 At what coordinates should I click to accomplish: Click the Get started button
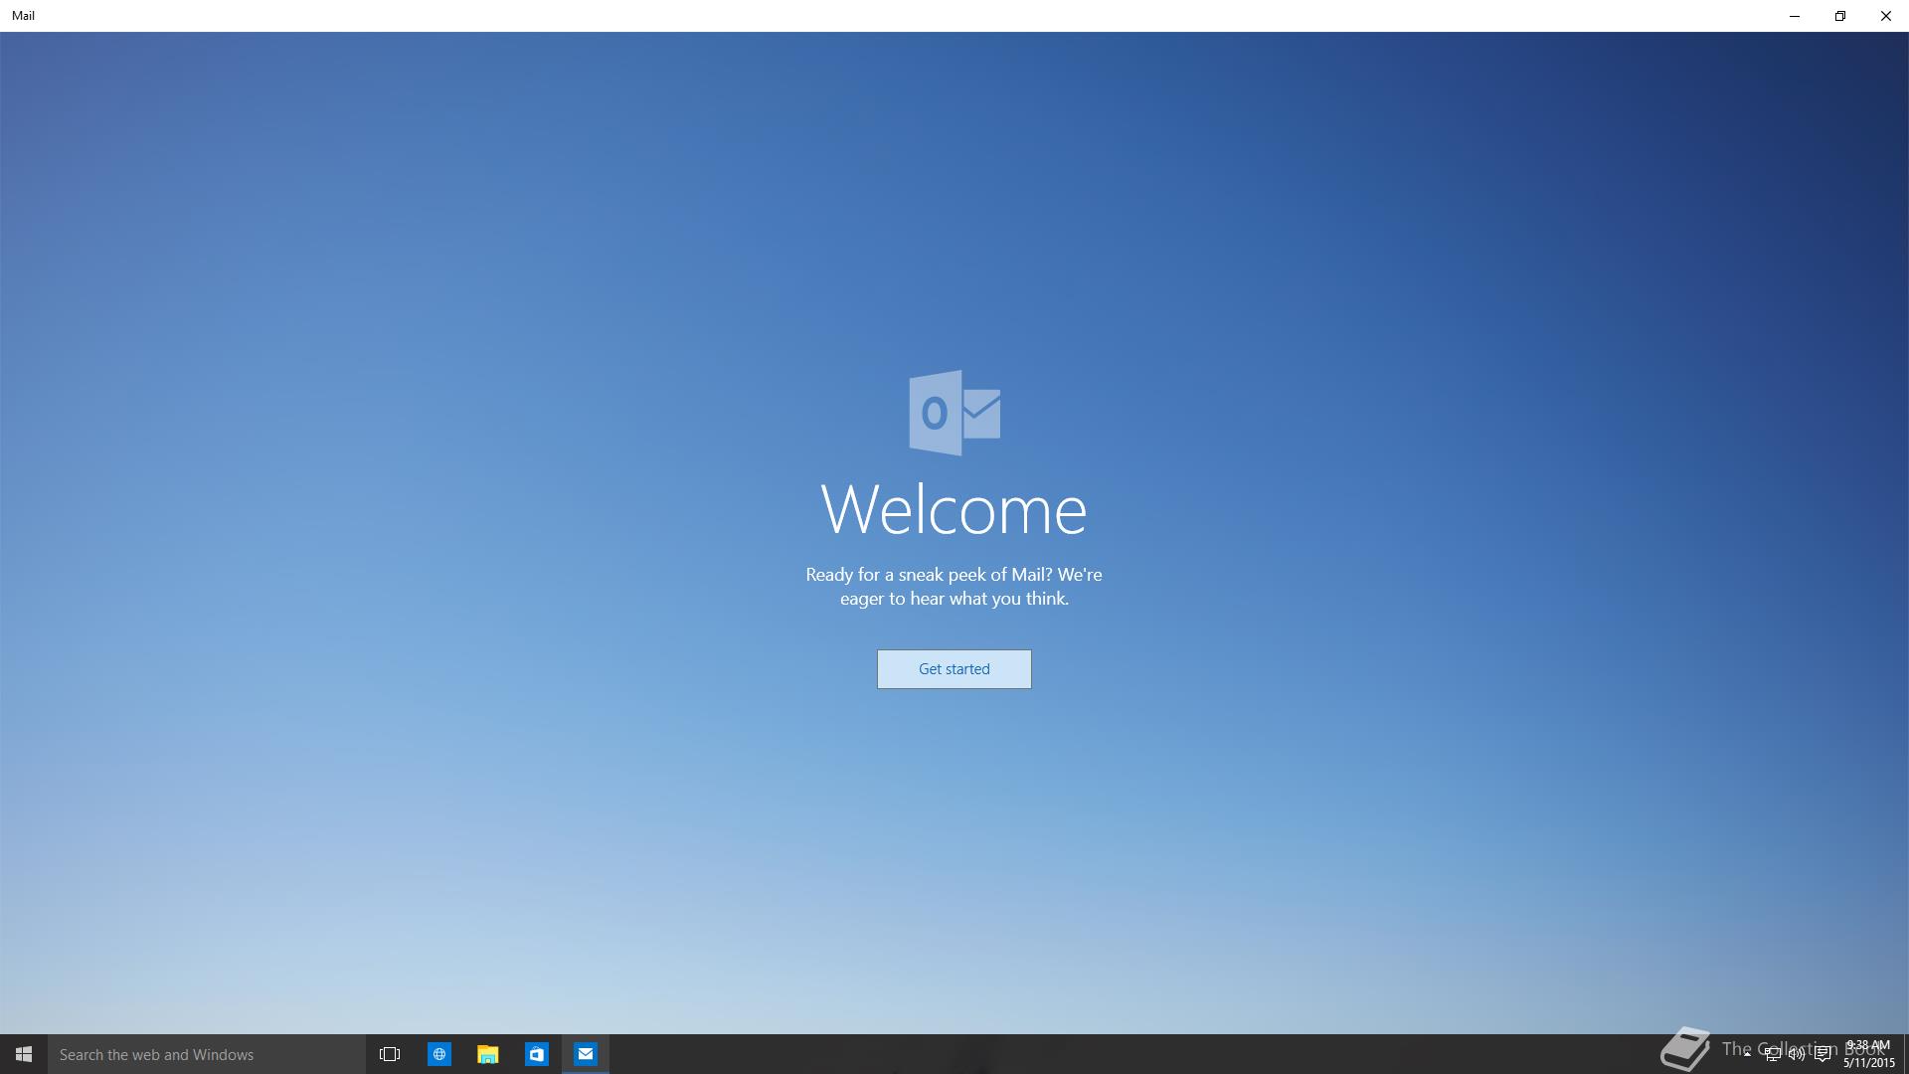(x=954, y=669)
